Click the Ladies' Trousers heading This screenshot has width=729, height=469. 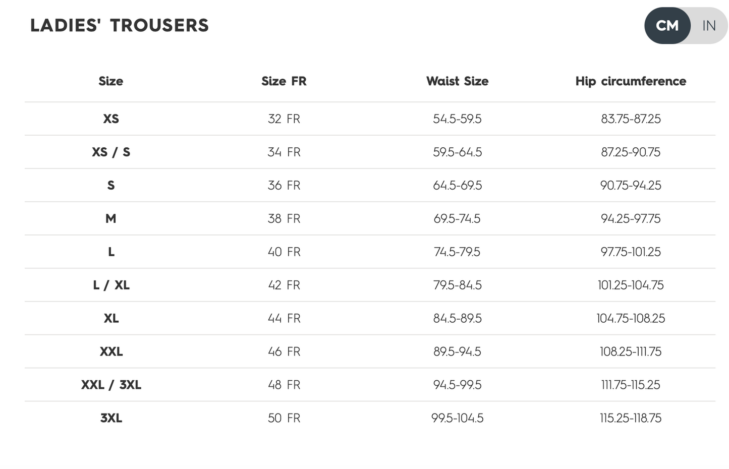point(120,25)
